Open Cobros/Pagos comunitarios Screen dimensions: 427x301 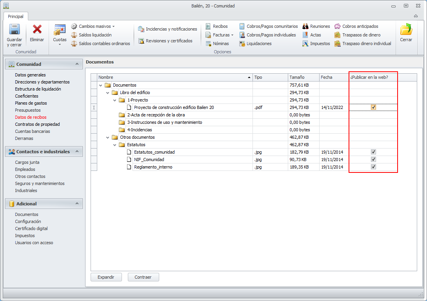coord(269,26)
